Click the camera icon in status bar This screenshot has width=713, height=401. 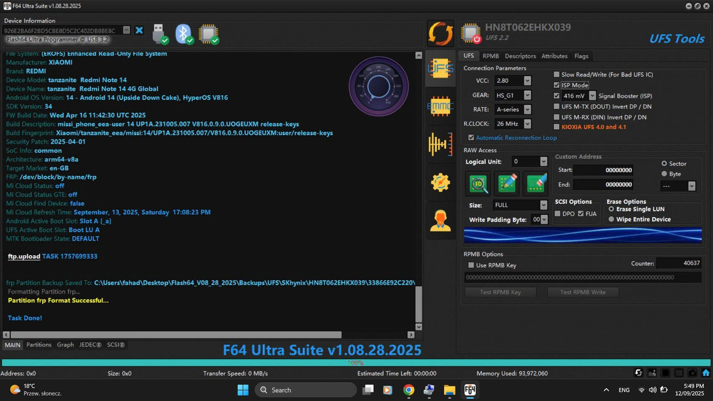(692, 373)
